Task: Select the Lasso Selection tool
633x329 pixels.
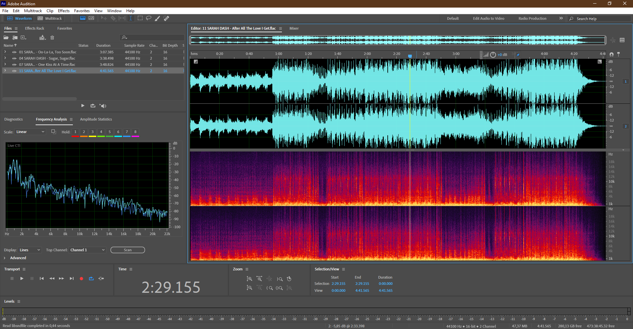Action: coord(149,18)
